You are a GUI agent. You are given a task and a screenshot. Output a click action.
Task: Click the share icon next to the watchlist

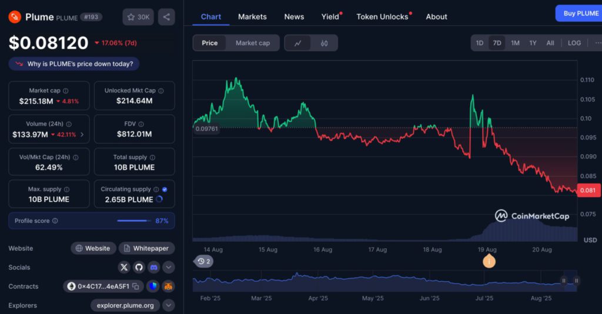[166, 17]
